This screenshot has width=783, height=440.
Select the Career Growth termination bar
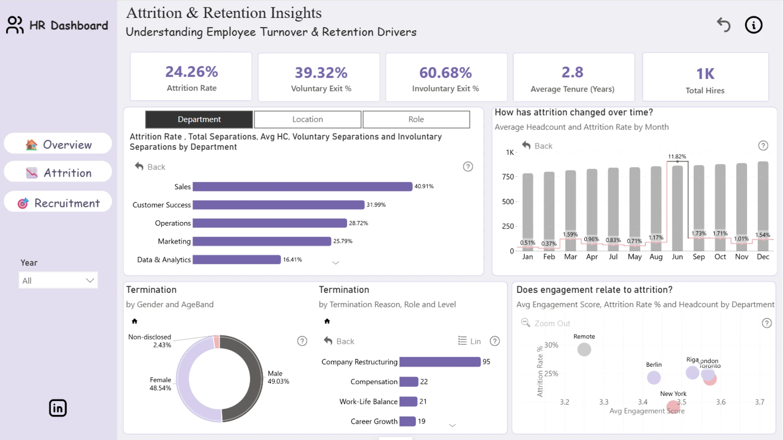(x=407, y=421)
